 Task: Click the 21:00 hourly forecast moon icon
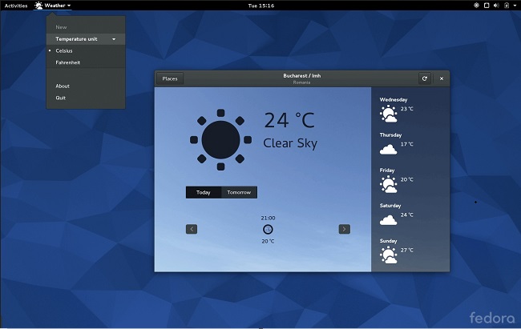coord(268,229)
